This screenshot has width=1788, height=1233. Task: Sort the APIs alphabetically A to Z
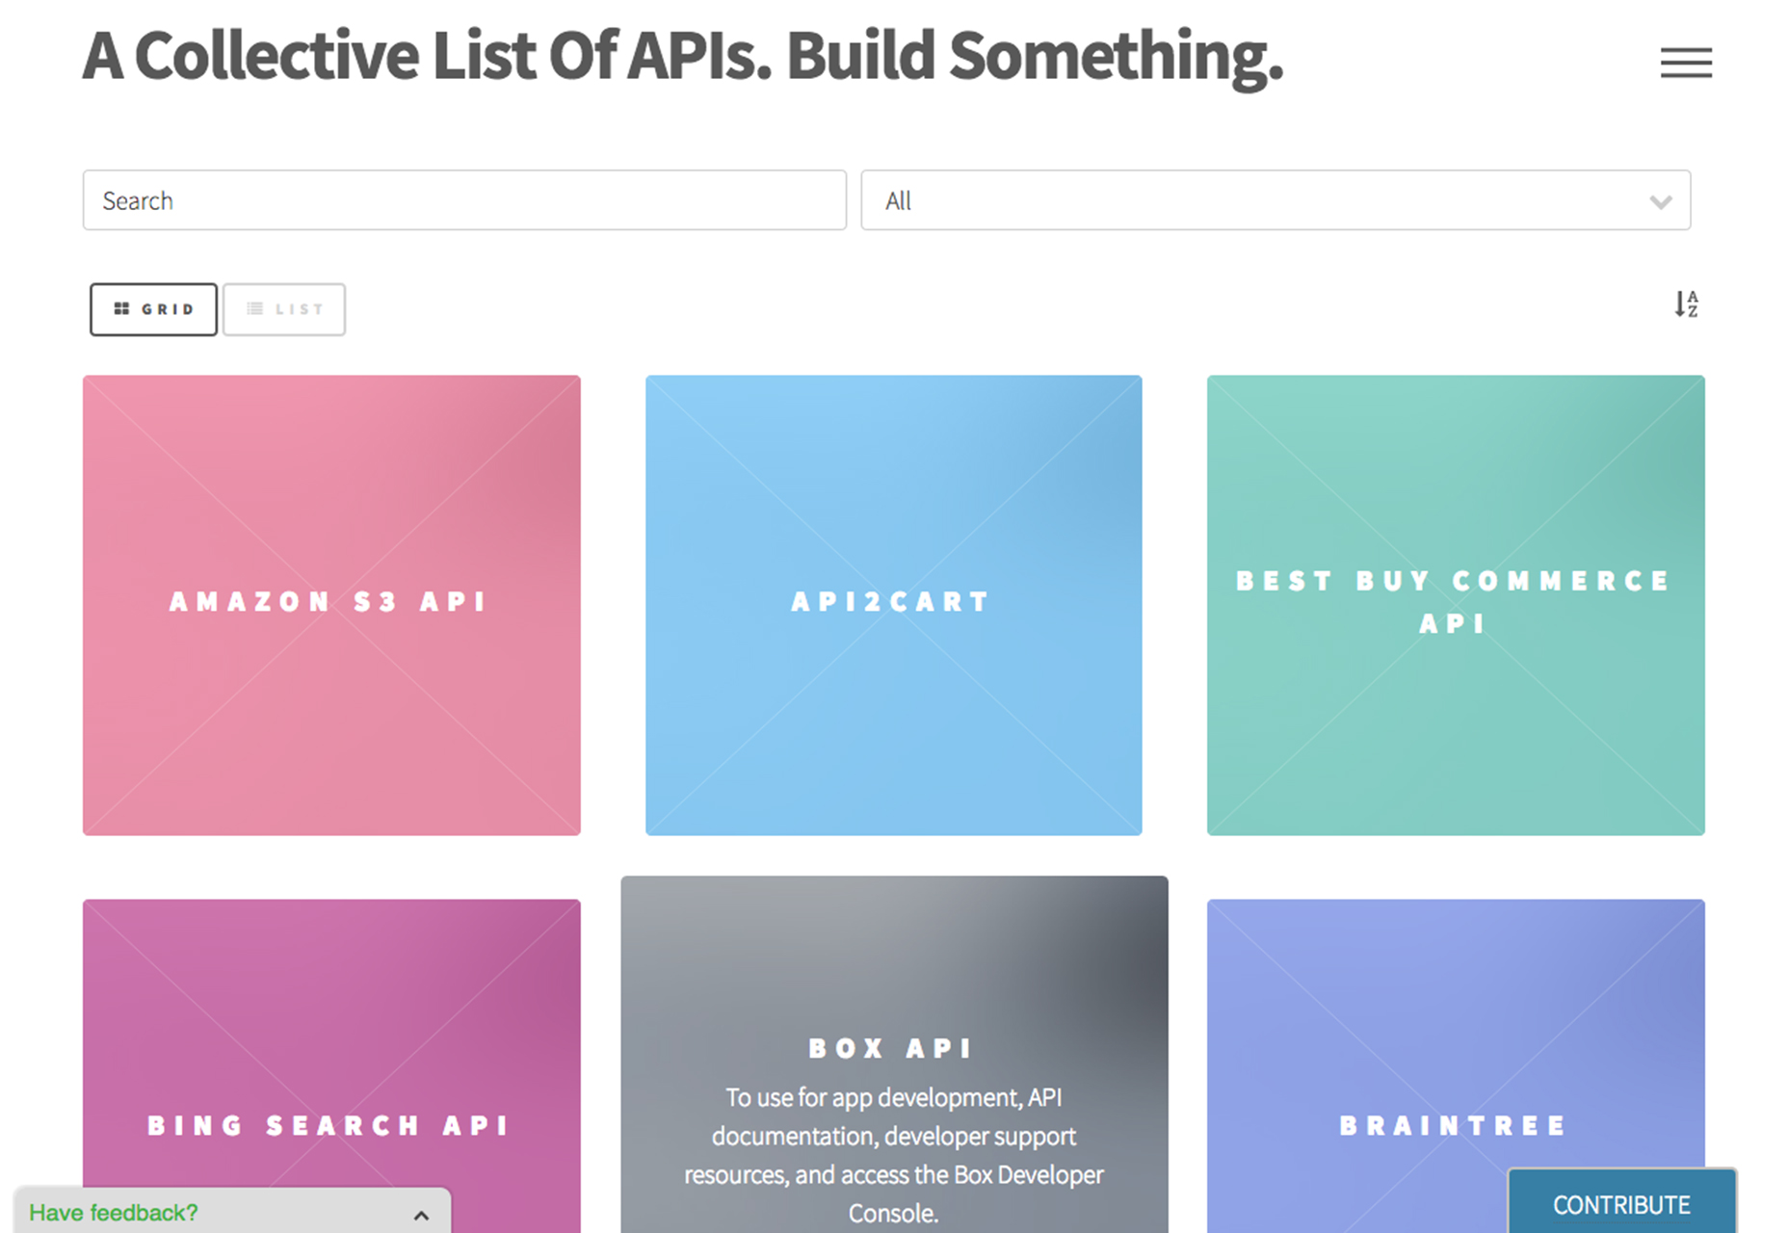click(x=1686, y=304)
